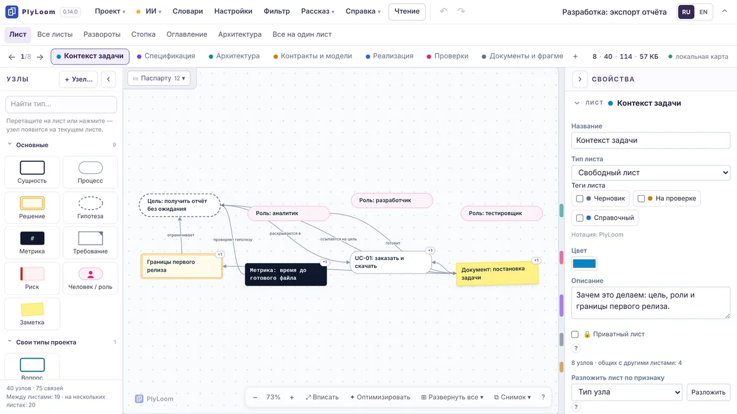Click the help icon below Приватный лист
Screen dimensions: 737x414
pyautogui.click(x=576, y=348)
